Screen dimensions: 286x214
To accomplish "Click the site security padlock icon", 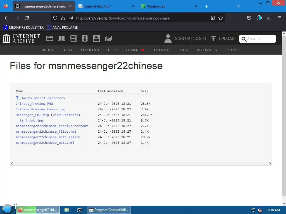I will click(x=63, y=18).
